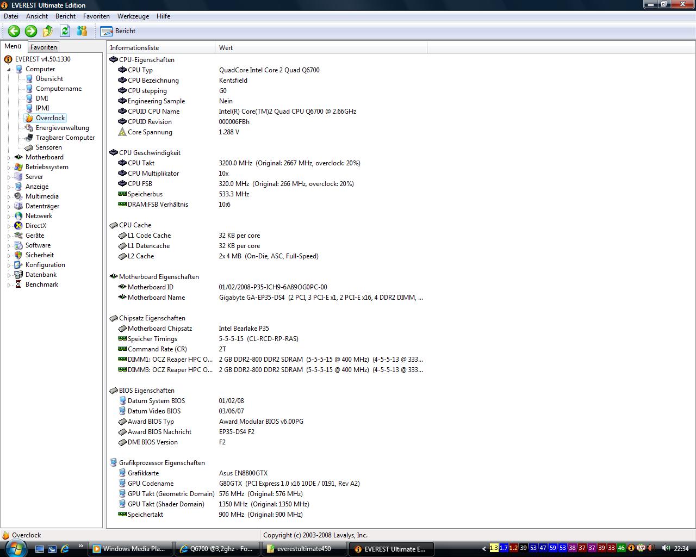Image resolution: width=696 pixels, height=557 pixels.
Task: Expand the Betriebssystem tree node
Action: coord(9,168)
